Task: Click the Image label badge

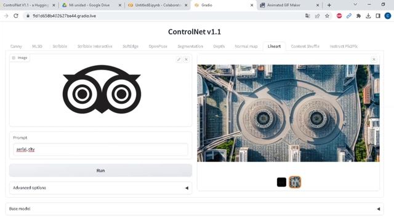Action: (x=20, y=58)
